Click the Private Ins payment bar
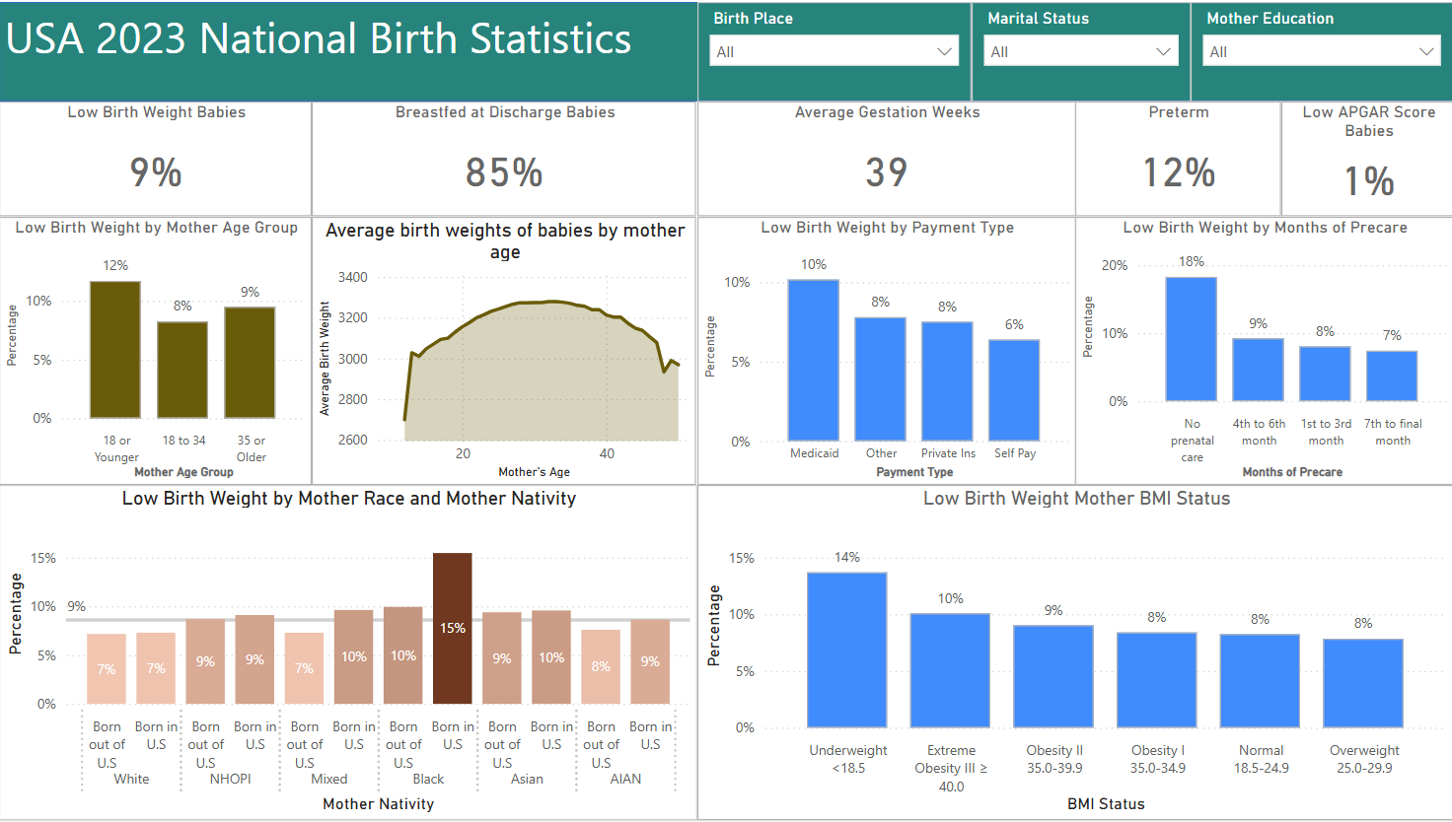This screenshot has height=822, width=1452. [x=948, y=381]
